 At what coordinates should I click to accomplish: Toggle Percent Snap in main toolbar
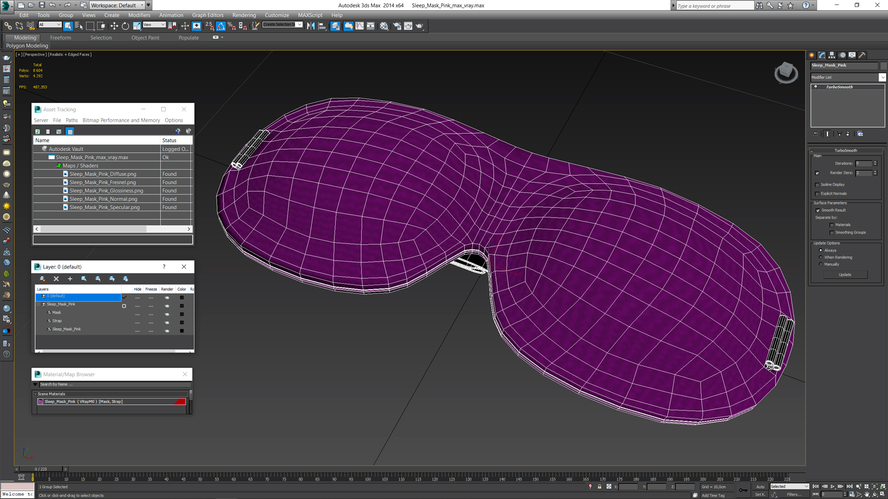coord(232,26)
